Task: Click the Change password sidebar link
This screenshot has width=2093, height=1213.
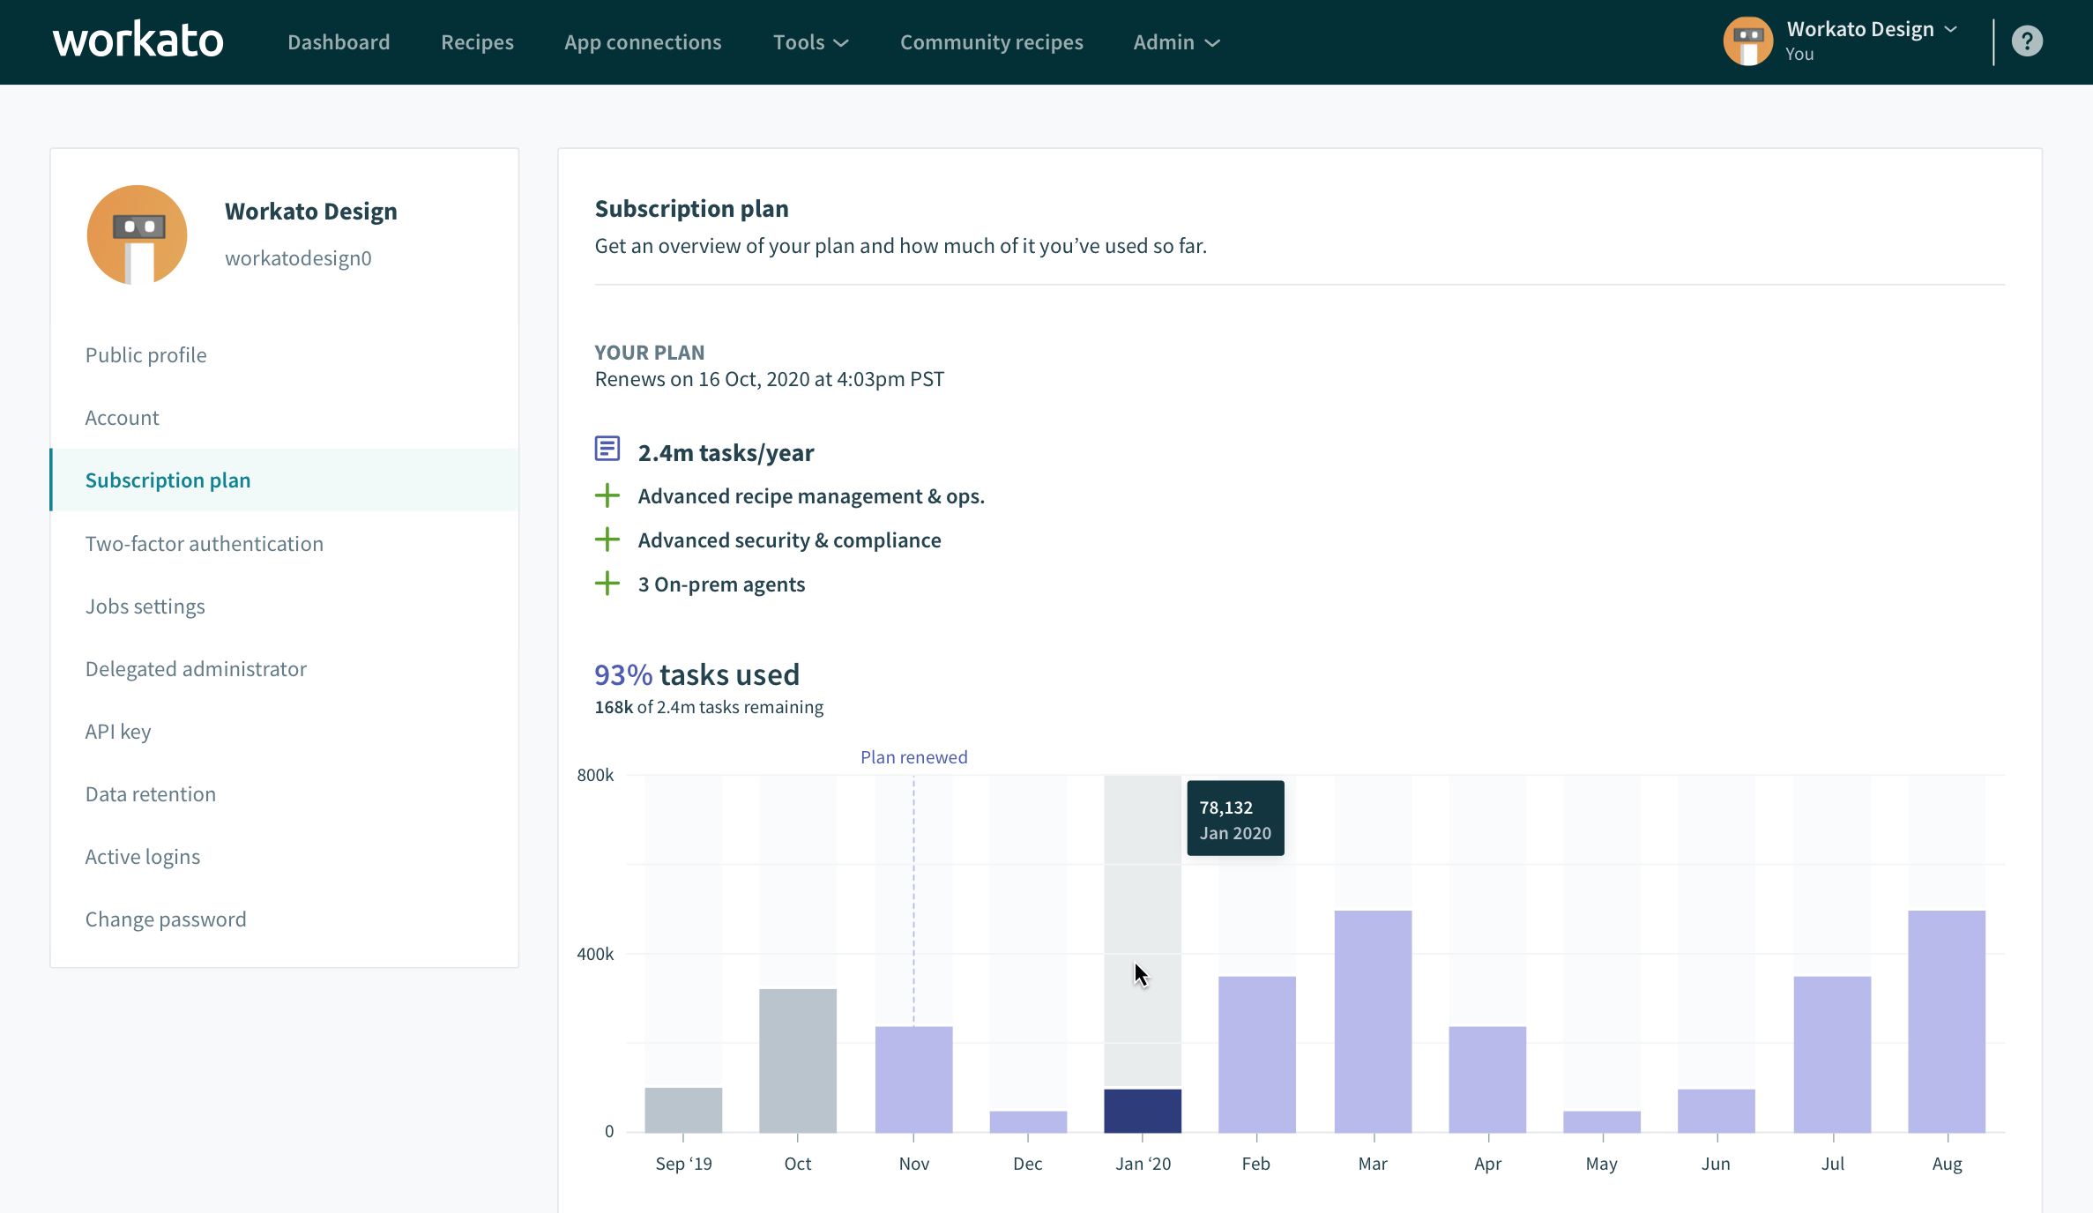Action: click(166, 917)
